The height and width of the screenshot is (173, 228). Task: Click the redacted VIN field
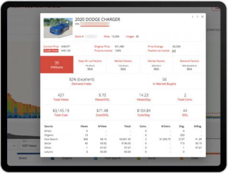click(x=95, y=24)
